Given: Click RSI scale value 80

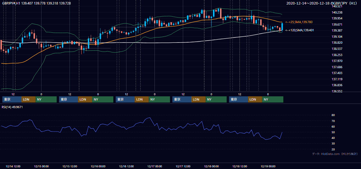Looking at the screenshot, I should (x=333, y=115).
